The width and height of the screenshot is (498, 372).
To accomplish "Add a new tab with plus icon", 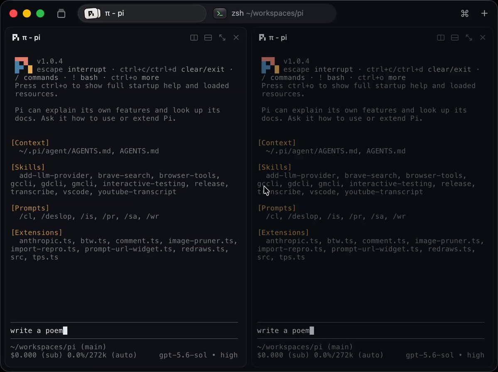I will click(x=484, y=13).
